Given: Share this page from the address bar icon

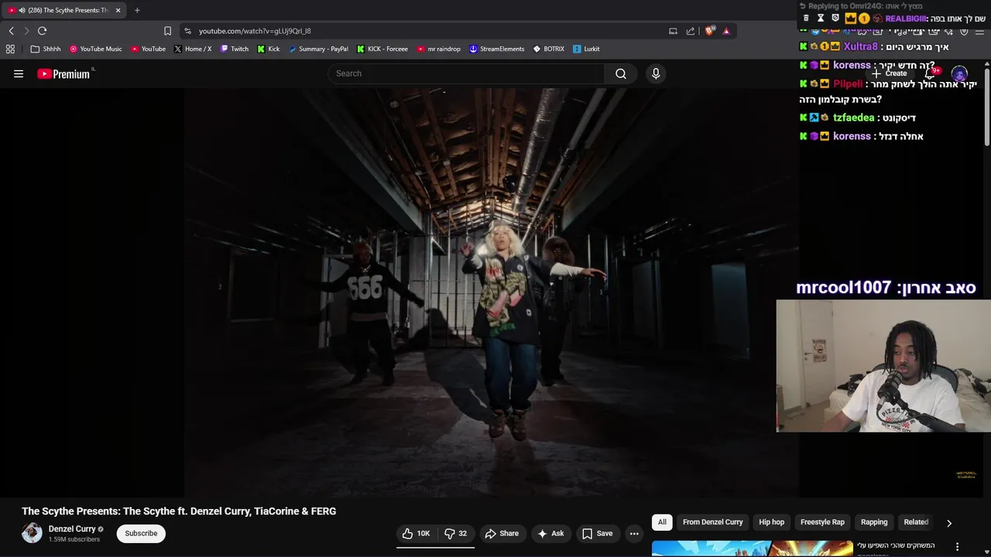Looking at the screenshot, I should coord(691,31).
